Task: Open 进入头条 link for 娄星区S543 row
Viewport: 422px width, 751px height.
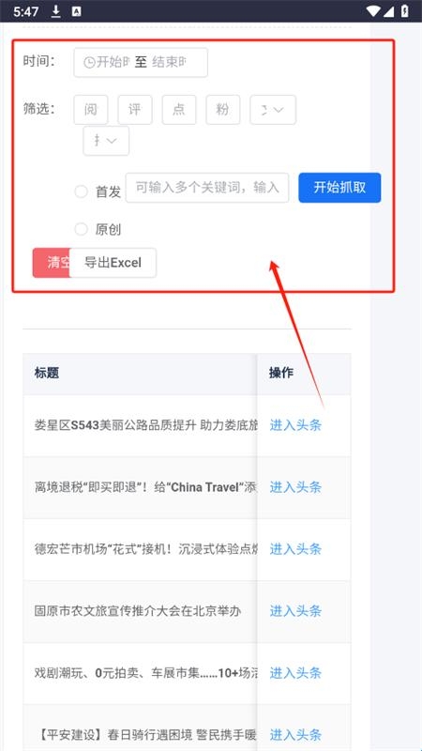Action: click(x=295, y=425)
